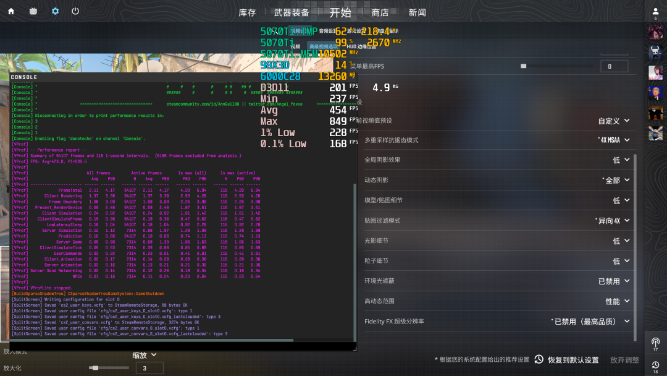Click the 4.9 ms frametime reading
The height and width of the screenshot is (376, 667).
(385, 87)
